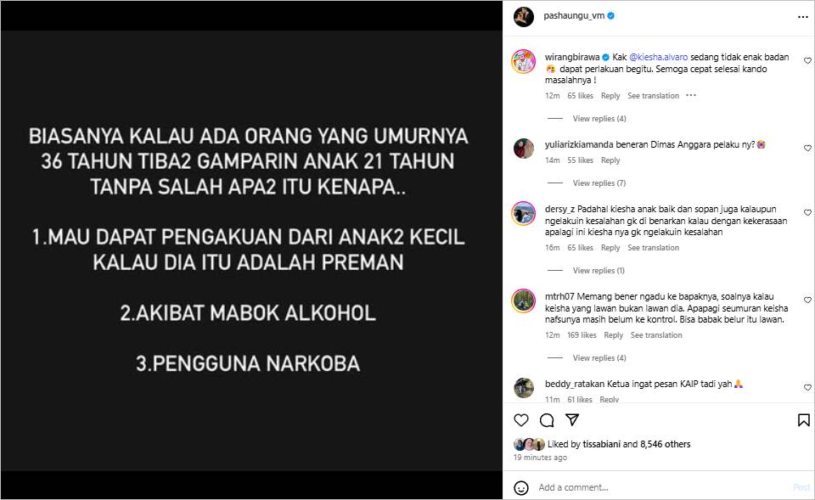The width and height of the screenshot is (815, 500).
Task: Expand View replies (7) under yuliarizkiamanda
Action: [599, 183]
